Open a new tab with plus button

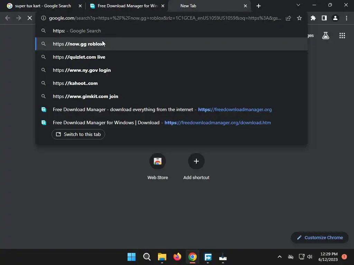[x=259, y=6]
